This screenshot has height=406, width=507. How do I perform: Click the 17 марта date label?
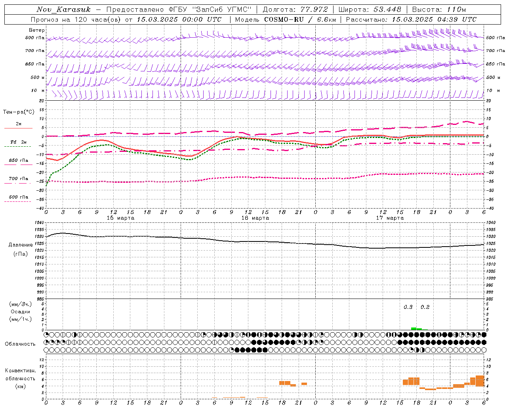click(x=390, y=218)
